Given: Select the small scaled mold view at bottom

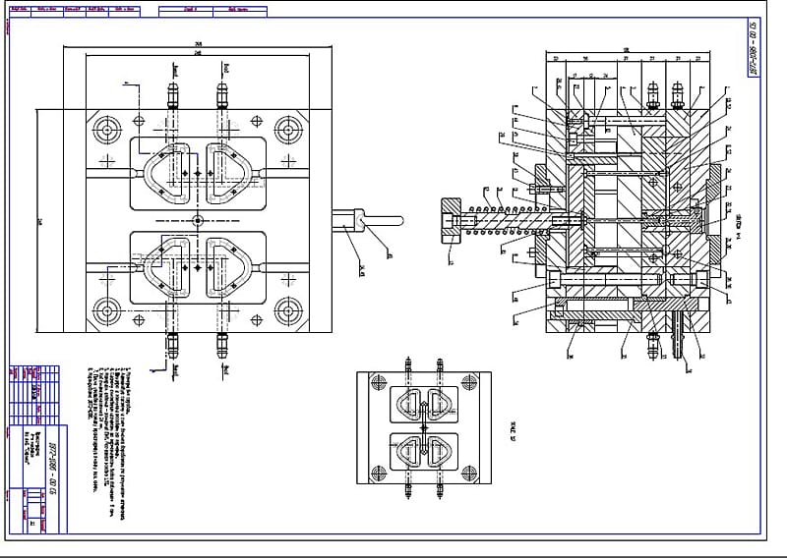Looking at the screenshot, I should (x=423, y=429).
